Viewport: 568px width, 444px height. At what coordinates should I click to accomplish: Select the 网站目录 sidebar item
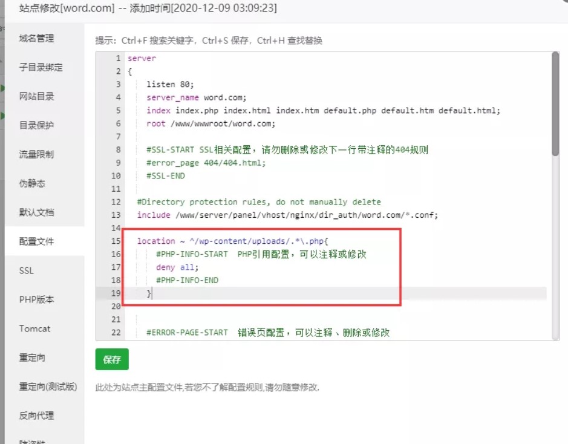(x=36, y=97)
